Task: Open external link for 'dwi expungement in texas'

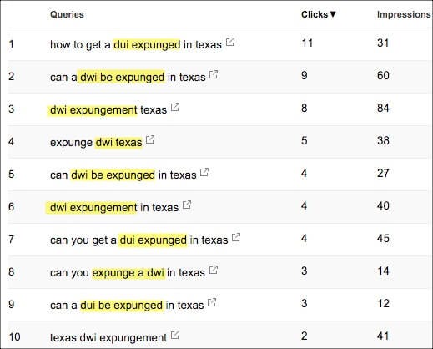Action: tap(187, 205)
